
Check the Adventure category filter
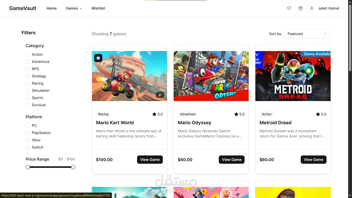tap(28, 62)
